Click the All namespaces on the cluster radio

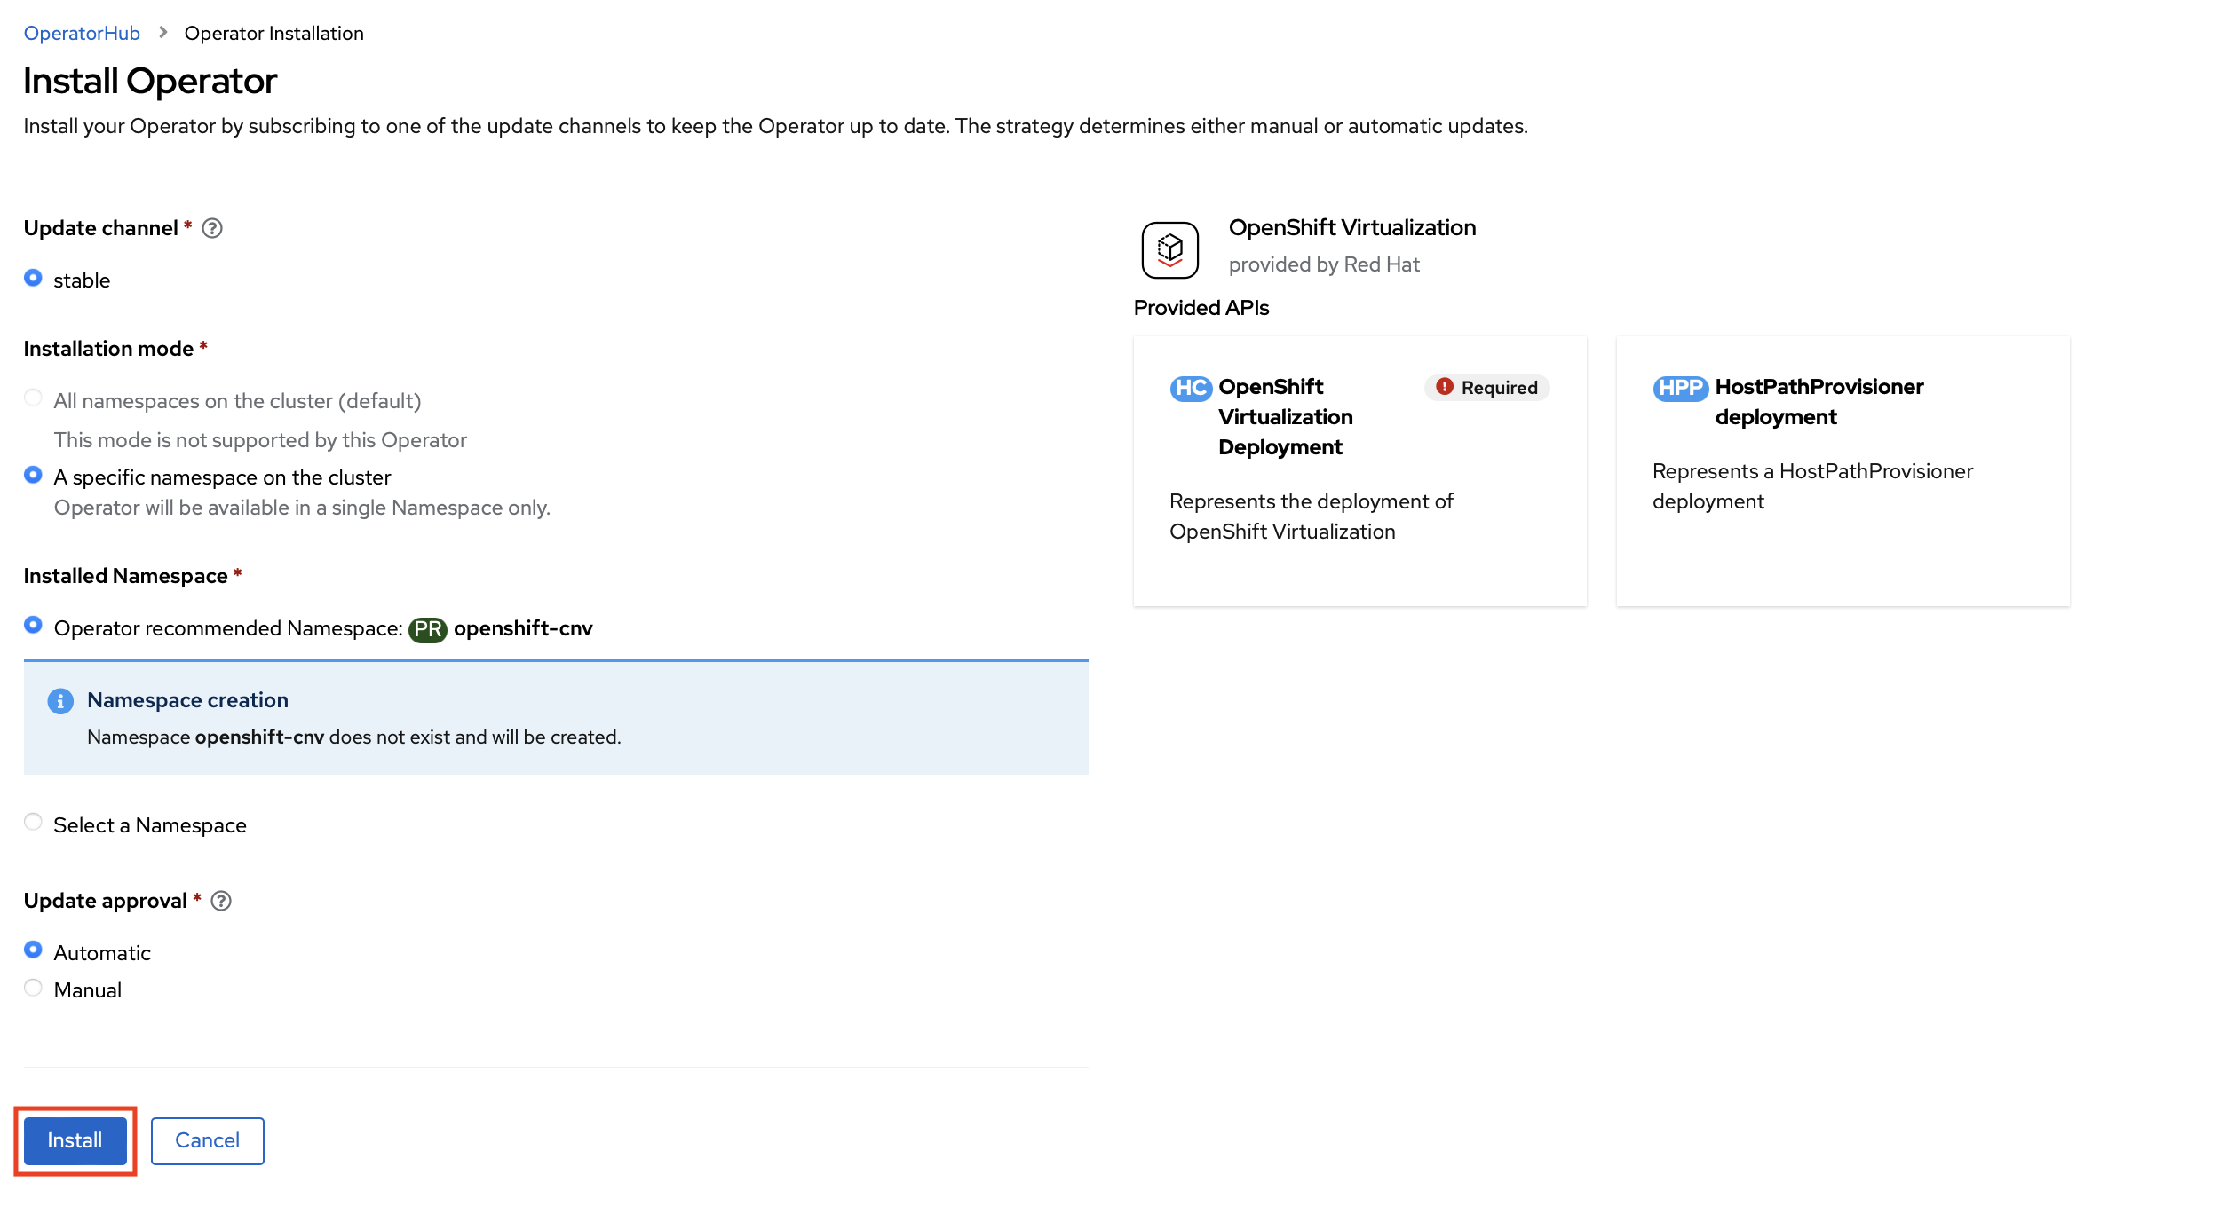33,398
